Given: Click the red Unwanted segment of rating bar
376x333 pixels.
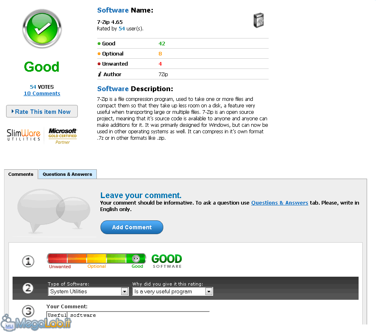Looking at the screenshot, I should click(58, 259).
